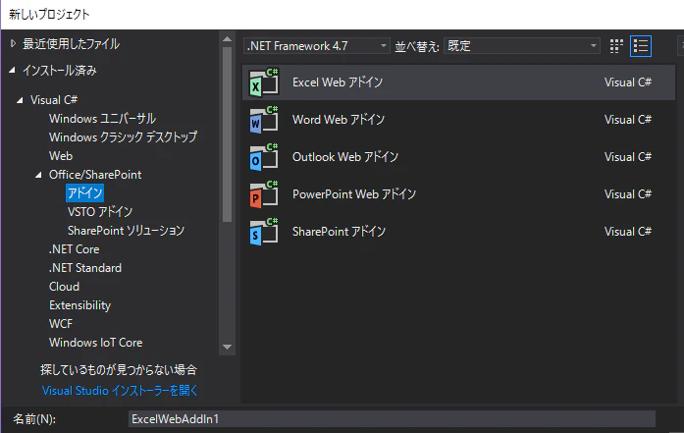Select the highlighted アドイン tree item

[84, 192]
